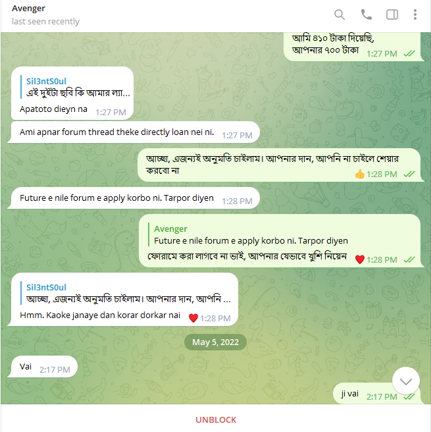
Task: Click the read checkmarks on the 1:27 PM message
Action: (409, 53)
